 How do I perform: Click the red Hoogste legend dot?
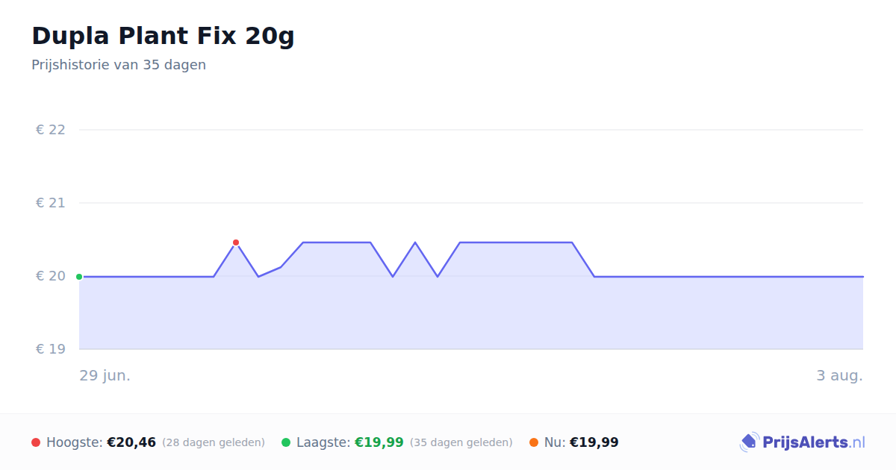pyautogui.click(x=36, y=442)
